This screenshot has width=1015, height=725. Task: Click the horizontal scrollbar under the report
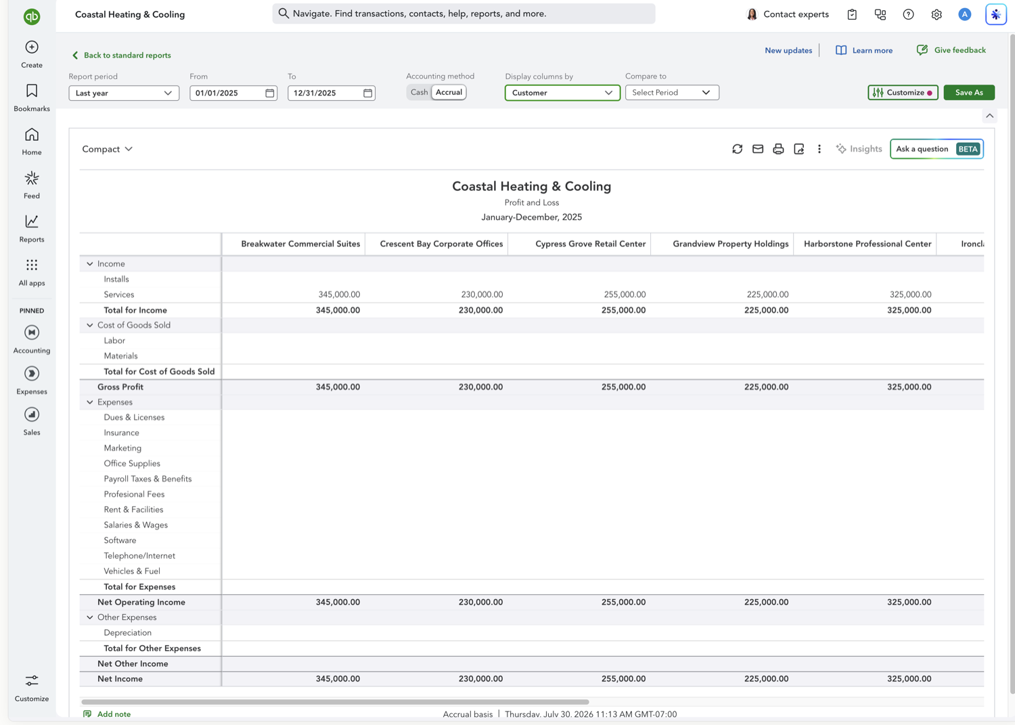(x=335, y=702)
